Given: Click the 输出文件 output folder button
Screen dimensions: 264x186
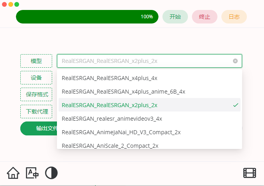Looking at the screenshot, I should (39, 129).
